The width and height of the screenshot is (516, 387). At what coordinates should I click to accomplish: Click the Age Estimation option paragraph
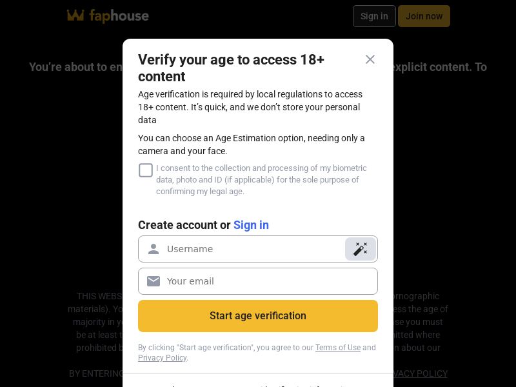point(251,144)
